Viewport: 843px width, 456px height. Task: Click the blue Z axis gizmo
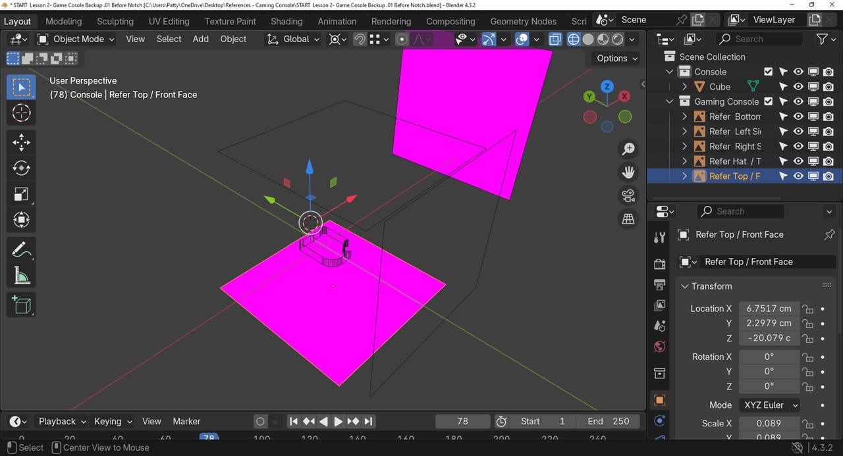607,86
